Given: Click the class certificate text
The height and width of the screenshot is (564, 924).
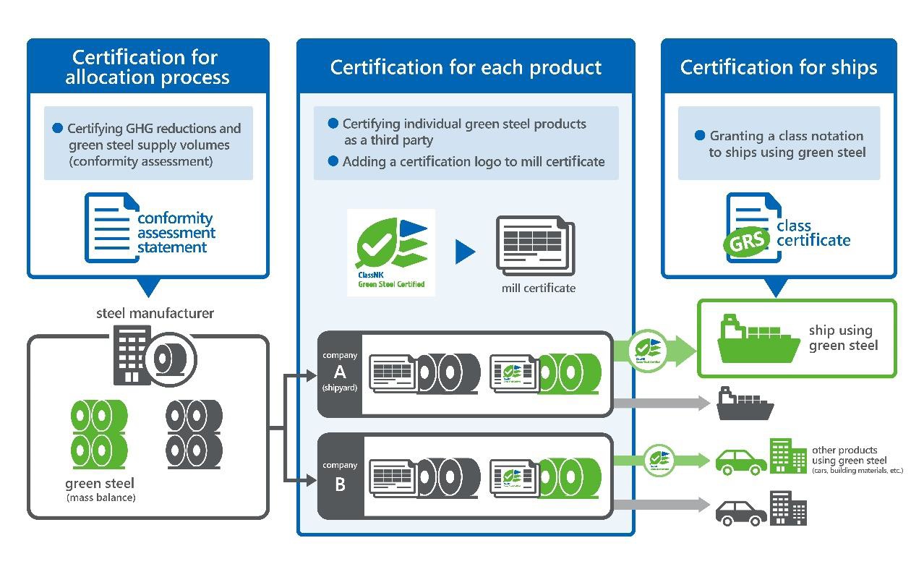Looking at the screenshot, I should [813, 233].
